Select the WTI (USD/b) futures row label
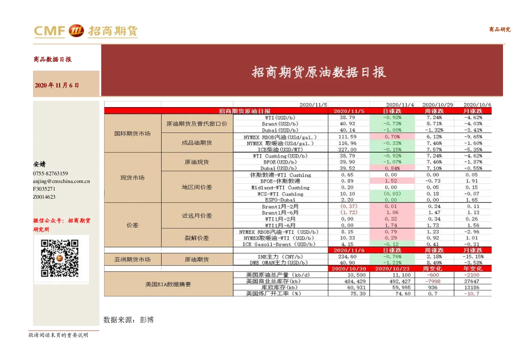Image resolution: width=514 pixels, height=363 pixels. pyautogui.click(x=280, y=117)
